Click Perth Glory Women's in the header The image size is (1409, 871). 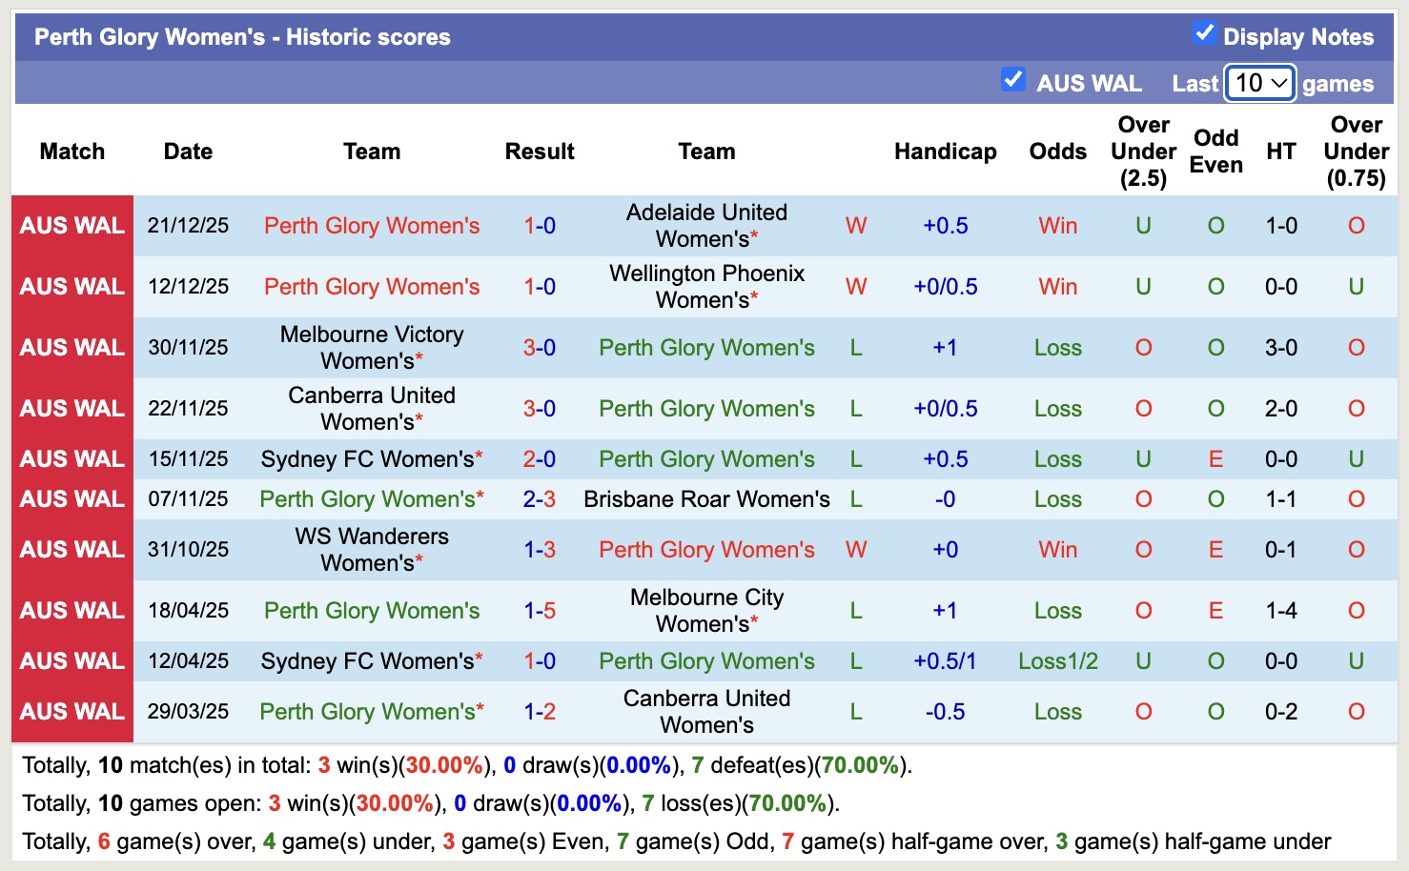[x=130, y=37]
